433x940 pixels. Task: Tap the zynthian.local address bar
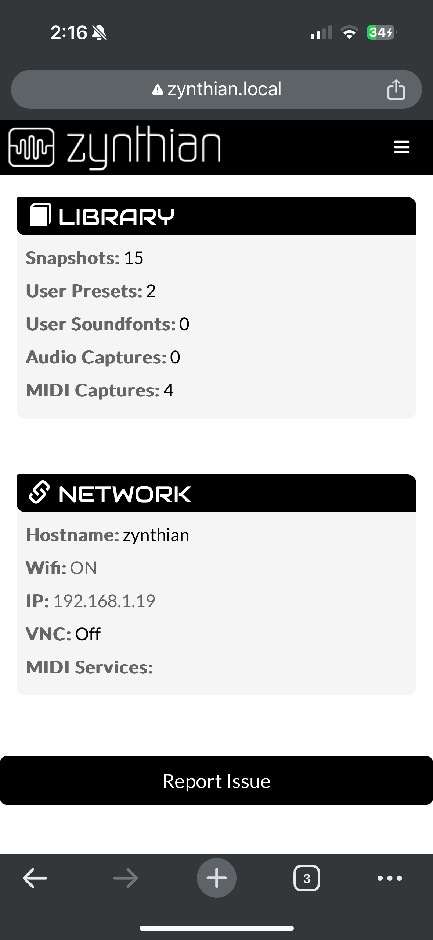(x=224, y=89)
